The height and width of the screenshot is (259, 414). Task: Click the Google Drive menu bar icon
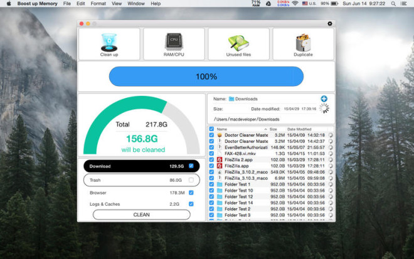point(268,3)
